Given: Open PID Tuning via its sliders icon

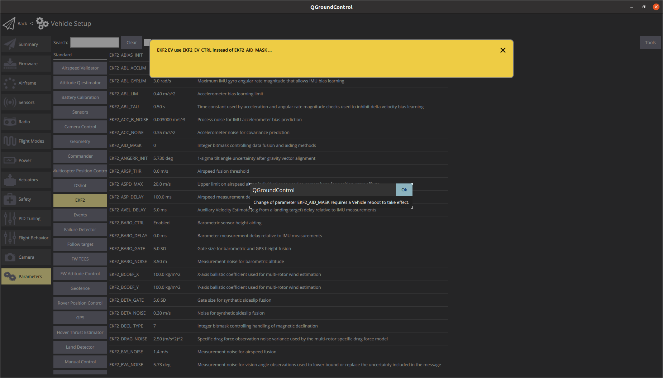Looking at the screenshot, I should [10, 218].
